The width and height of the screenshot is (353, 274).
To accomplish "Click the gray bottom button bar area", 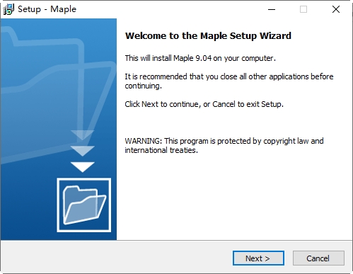I will pos(176,257).
